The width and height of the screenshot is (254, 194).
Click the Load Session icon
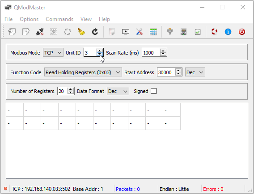point(12,32)
